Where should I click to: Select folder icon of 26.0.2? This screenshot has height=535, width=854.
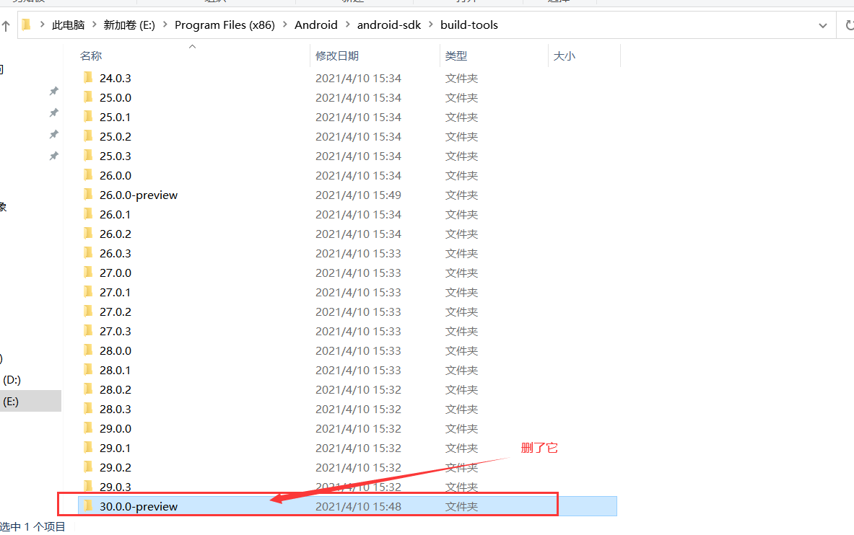[x=88, y=234]
